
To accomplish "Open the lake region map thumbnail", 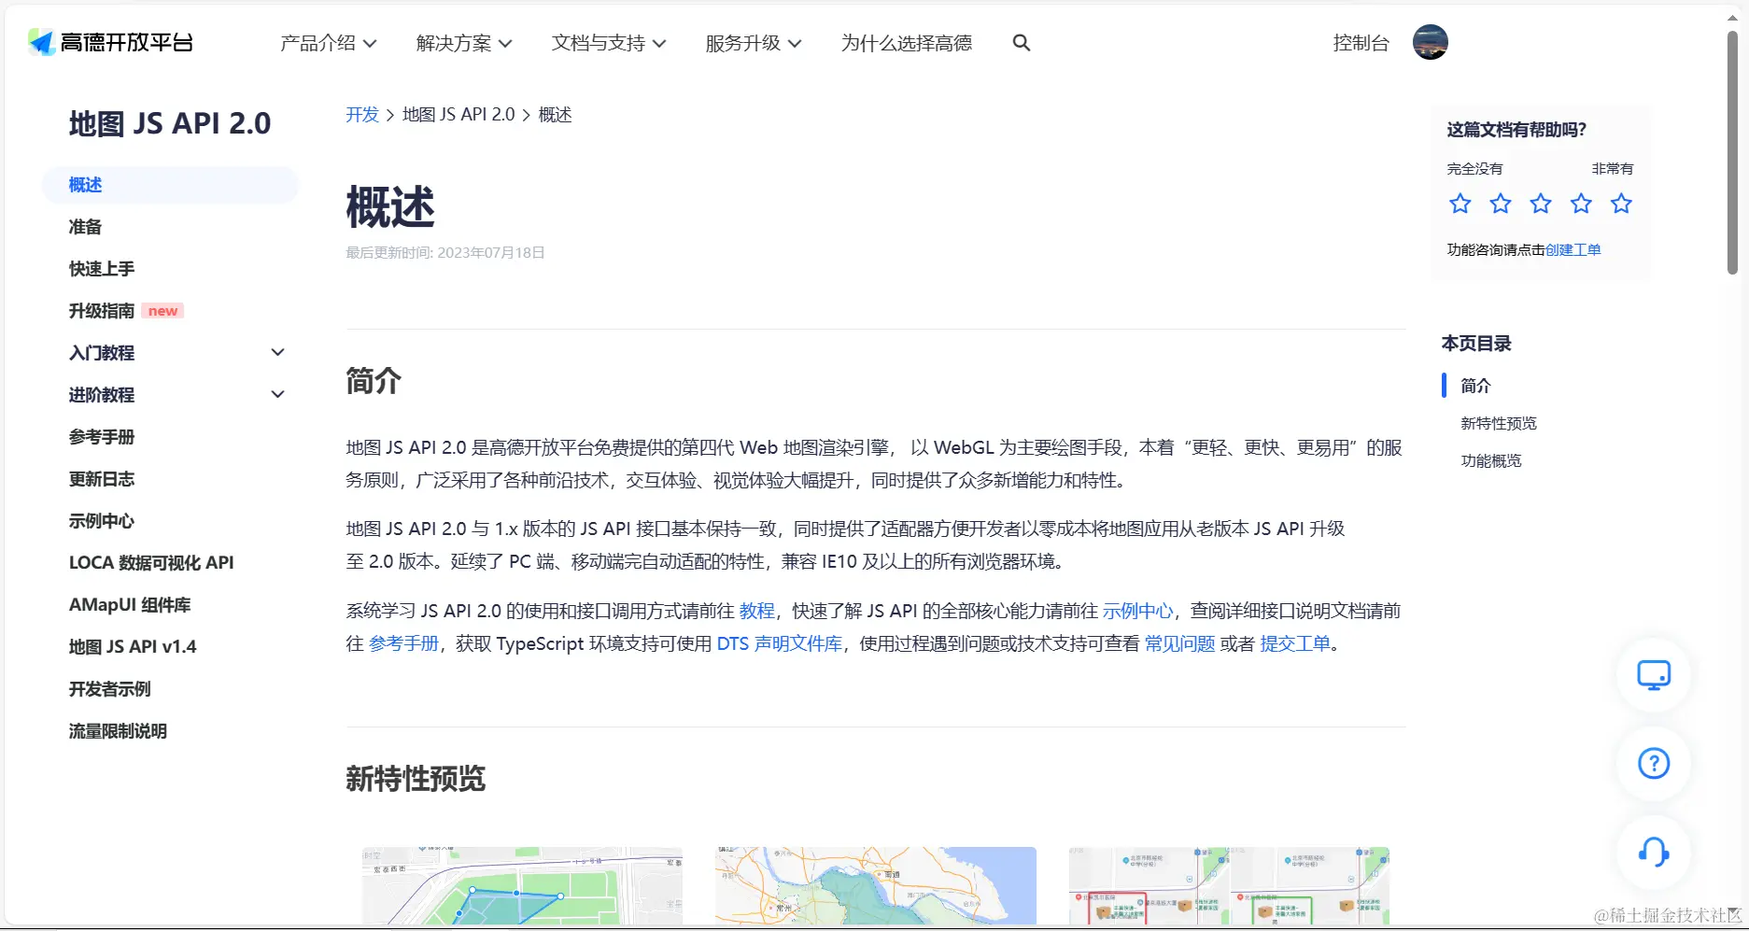I will point(876,885).
